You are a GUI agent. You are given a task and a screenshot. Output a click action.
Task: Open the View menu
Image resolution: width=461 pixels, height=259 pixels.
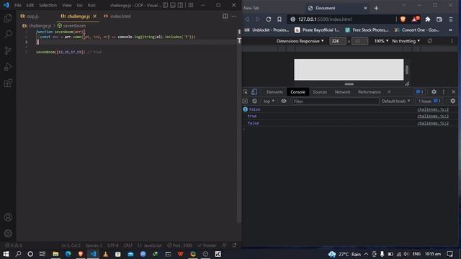point(67,5)
